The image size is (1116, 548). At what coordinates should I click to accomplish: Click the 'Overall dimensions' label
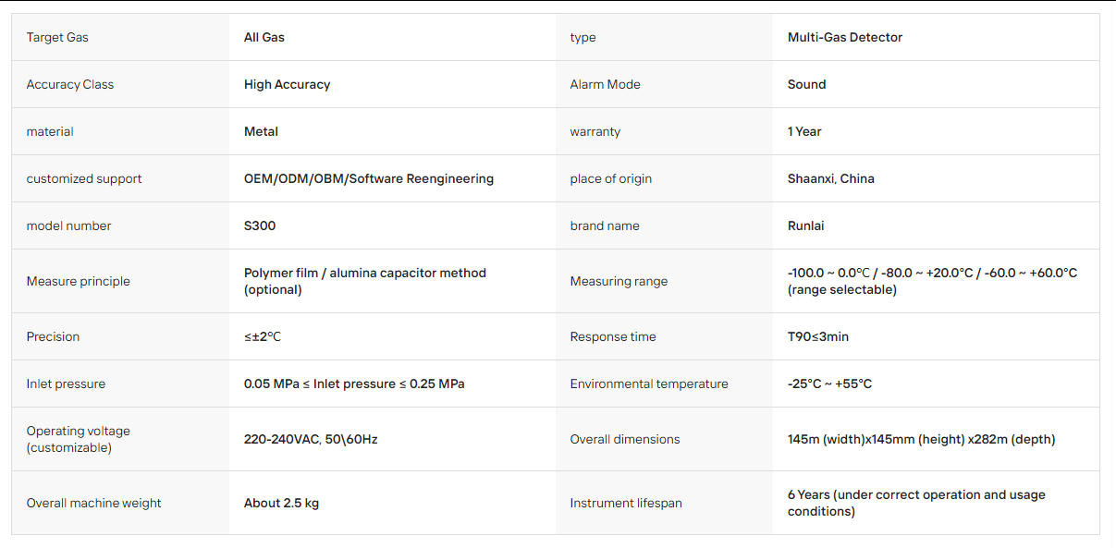625,440
